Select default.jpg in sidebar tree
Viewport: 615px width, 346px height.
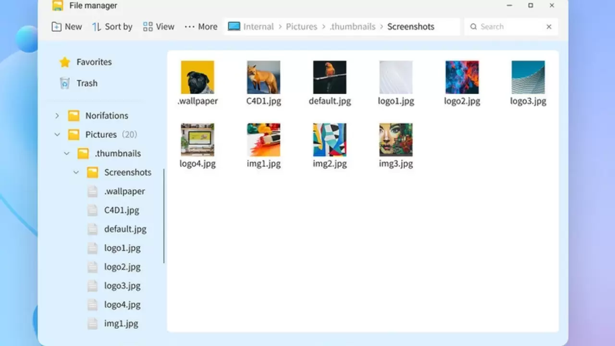tap(125, 229)
